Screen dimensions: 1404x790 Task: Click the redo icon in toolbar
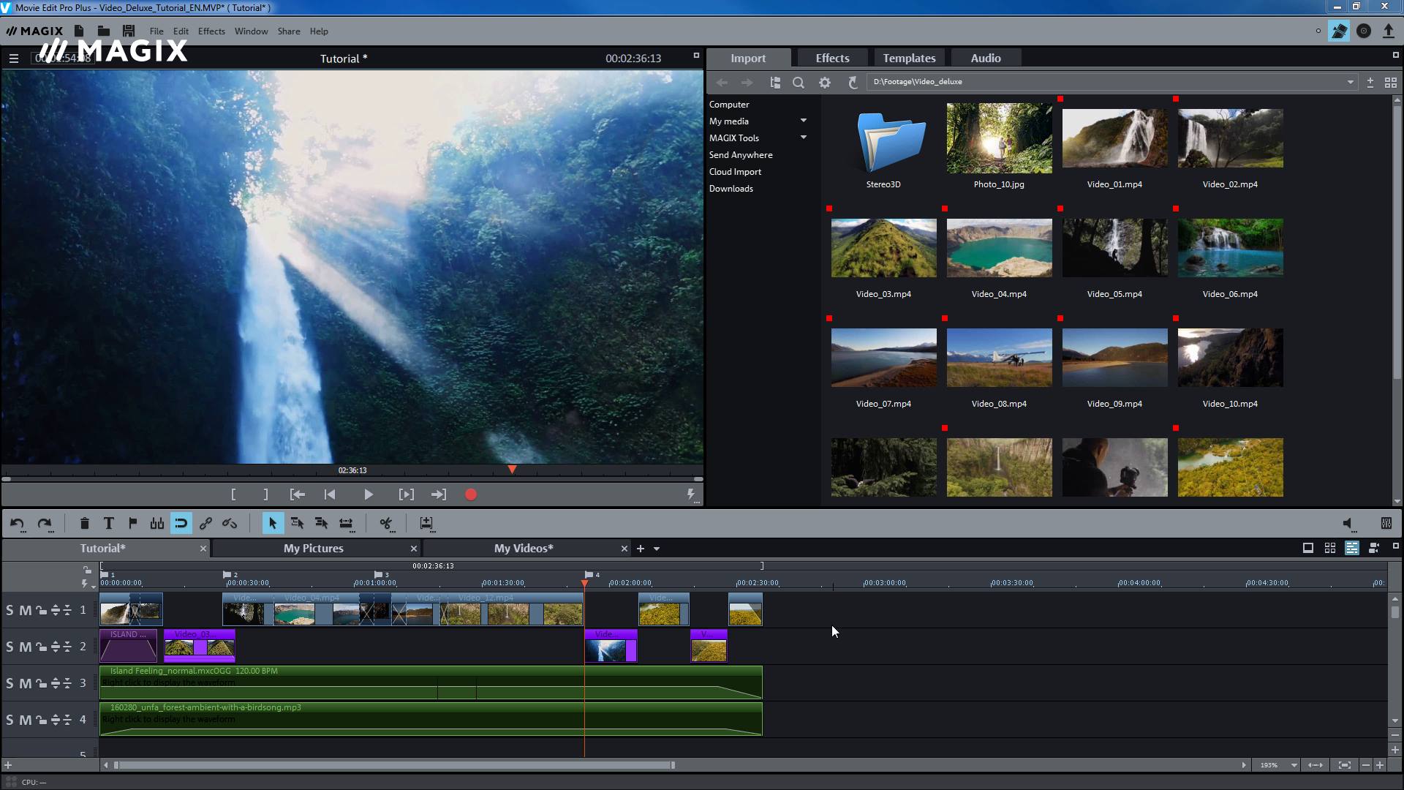[x=45, y=523]
